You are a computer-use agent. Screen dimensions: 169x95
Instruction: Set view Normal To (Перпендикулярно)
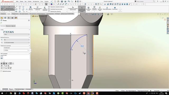[x=107, y=8]
